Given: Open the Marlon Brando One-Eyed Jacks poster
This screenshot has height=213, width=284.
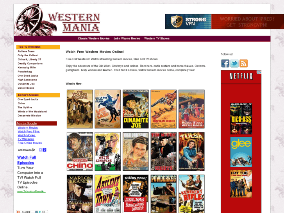Looking at the screenshot, I should tap(80, 194).
